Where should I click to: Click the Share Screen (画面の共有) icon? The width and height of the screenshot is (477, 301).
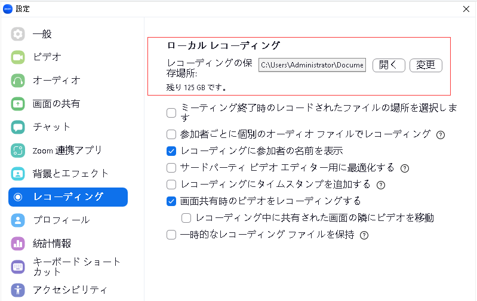point(18,104)
